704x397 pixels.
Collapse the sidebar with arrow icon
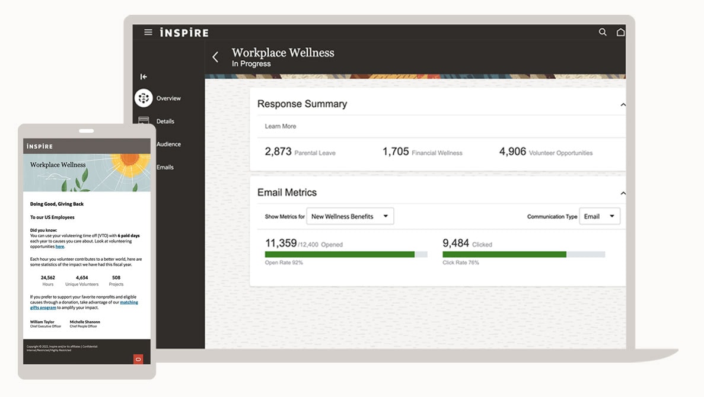144,76
